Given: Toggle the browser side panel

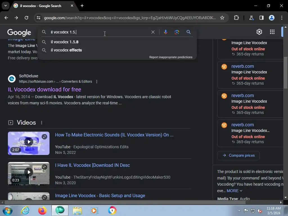Looking at the screenshot, I should click(x=261, y=18).
